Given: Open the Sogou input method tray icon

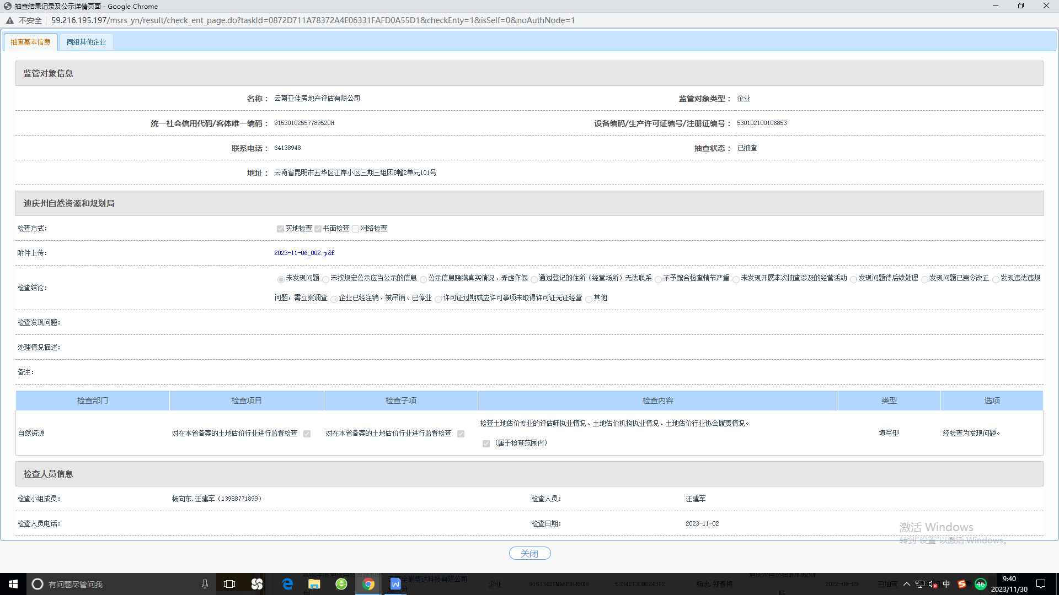Looking at the screenshot, I should [x=962, y=584].
